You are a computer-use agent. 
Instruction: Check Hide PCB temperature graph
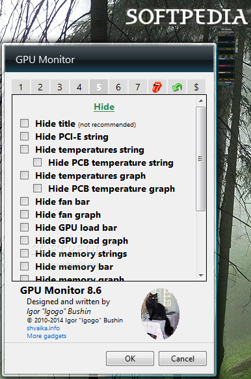point(37,189)
